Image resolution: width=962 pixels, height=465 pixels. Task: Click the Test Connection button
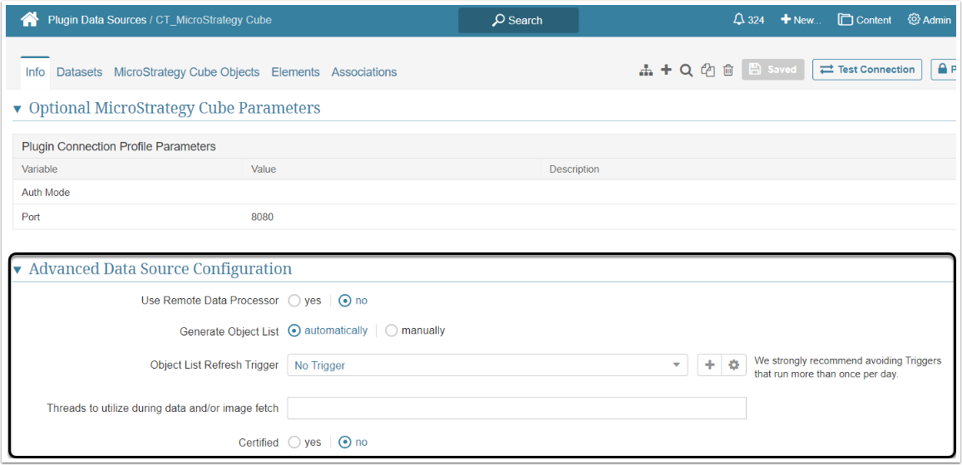point(867,70)
